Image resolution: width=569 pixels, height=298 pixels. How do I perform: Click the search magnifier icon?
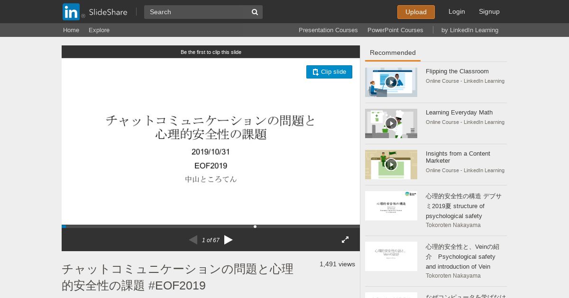point(255,12)
